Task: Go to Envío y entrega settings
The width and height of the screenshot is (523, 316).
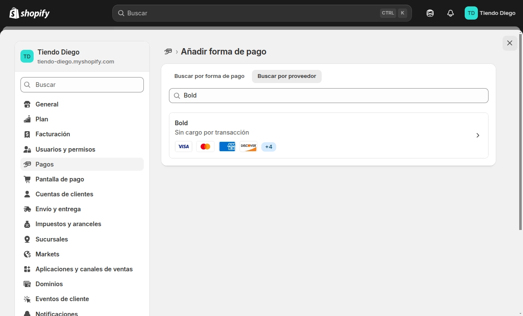Action: [58, 209]
